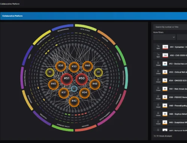Click the Open lock icon for threat #50
Image resolution: width=187 pixels, height=143 pixels.
(x=158, y=55)
